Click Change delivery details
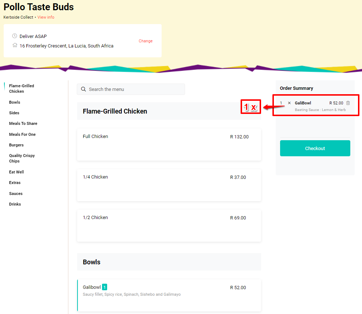 point(146,41)
